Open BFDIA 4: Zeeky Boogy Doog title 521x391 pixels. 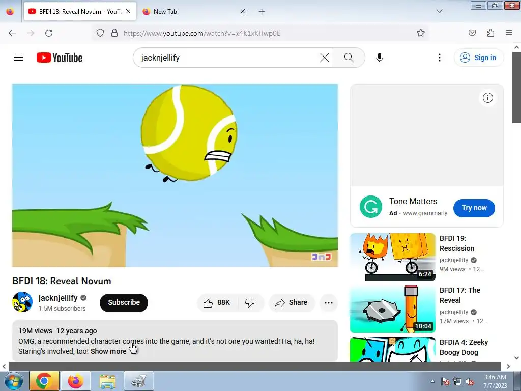coord(464,347)
